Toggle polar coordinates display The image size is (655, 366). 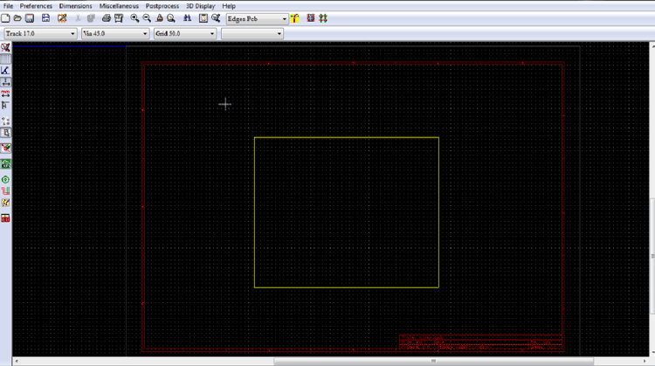pyautogui.click(x=5, y=71)
